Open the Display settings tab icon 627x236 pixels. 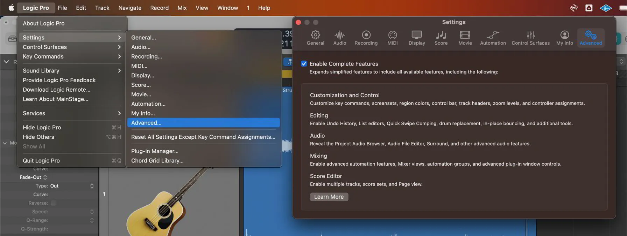pos(417,38)
